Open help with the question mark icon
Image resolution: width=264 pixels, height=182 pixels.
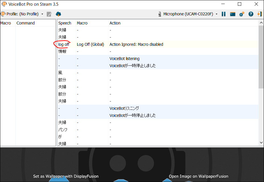coord(251,14)
